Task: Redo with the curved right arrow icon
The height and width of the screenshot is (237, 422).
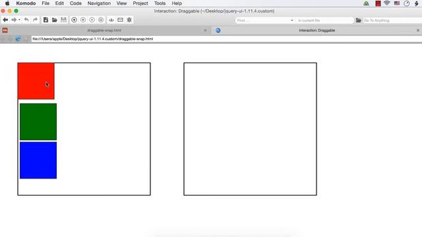Action: coord(35,20)
